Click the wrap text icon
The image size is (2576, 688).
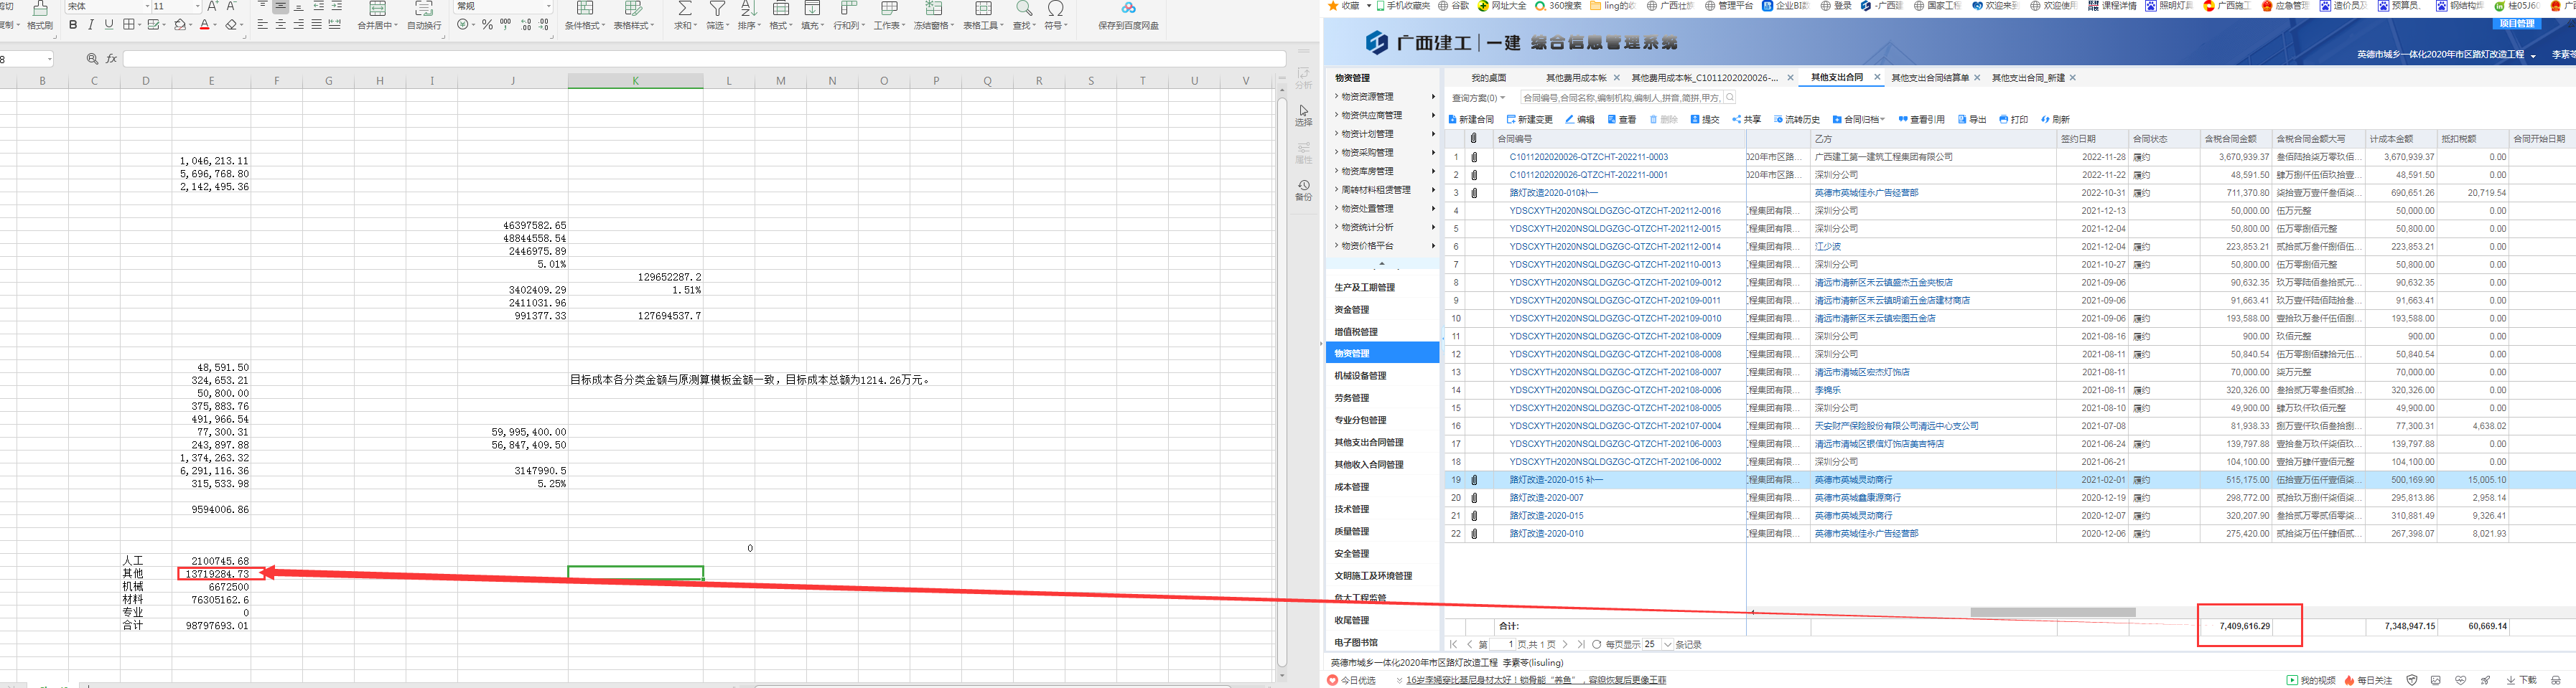tap(424, 8)
